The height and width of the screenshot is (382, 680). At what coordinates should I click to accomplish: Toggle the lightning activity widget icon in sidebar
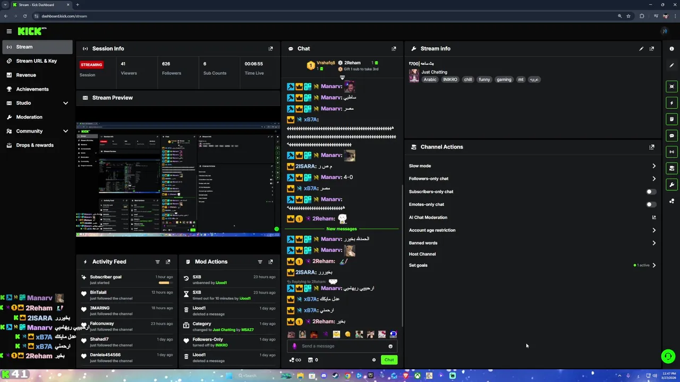(x=672, y=103)
